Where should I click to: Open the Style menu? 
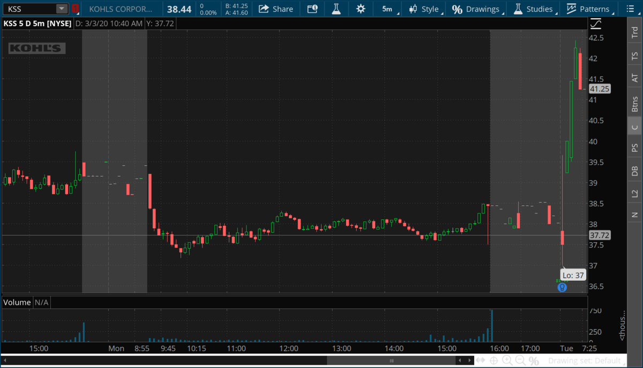click(x=424, y=9)
